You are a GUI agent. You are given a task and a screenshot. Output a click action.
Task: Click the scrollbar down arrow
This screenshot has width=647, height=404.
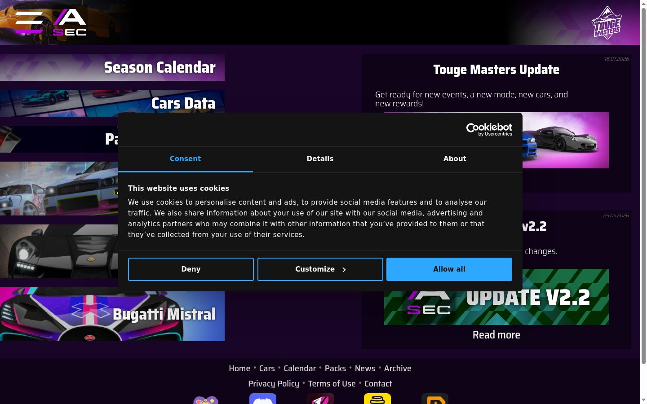pyautogui.click(x=643, y=400)
